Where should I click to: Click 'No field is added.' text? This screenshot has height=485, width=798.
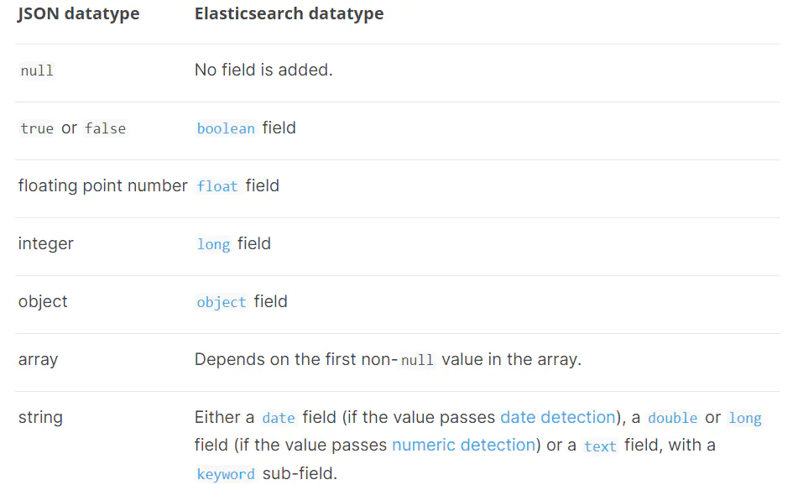click(x=263, y=70)
